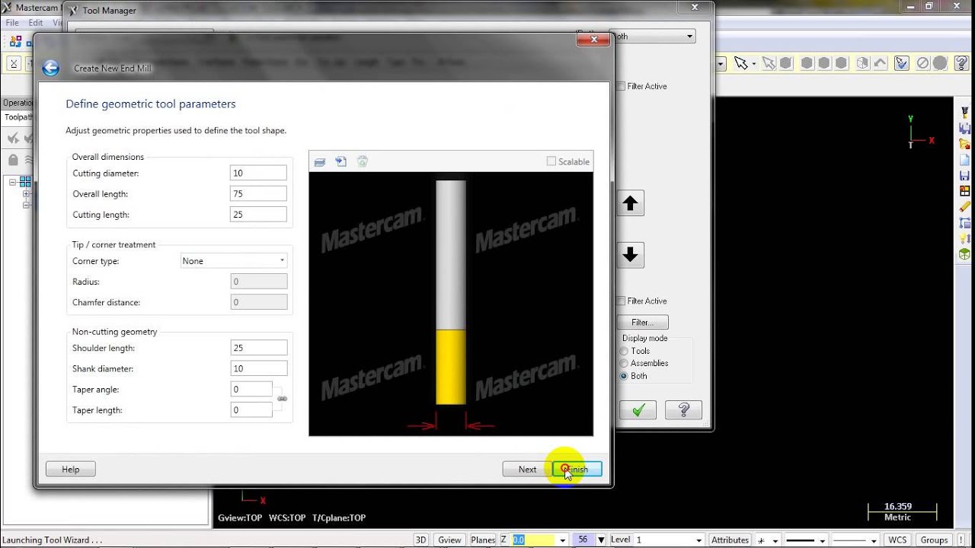Viewport: 975px width, 548px height.
Task: Click the colored grid icon in right sidebar
Action: [965, 191]
